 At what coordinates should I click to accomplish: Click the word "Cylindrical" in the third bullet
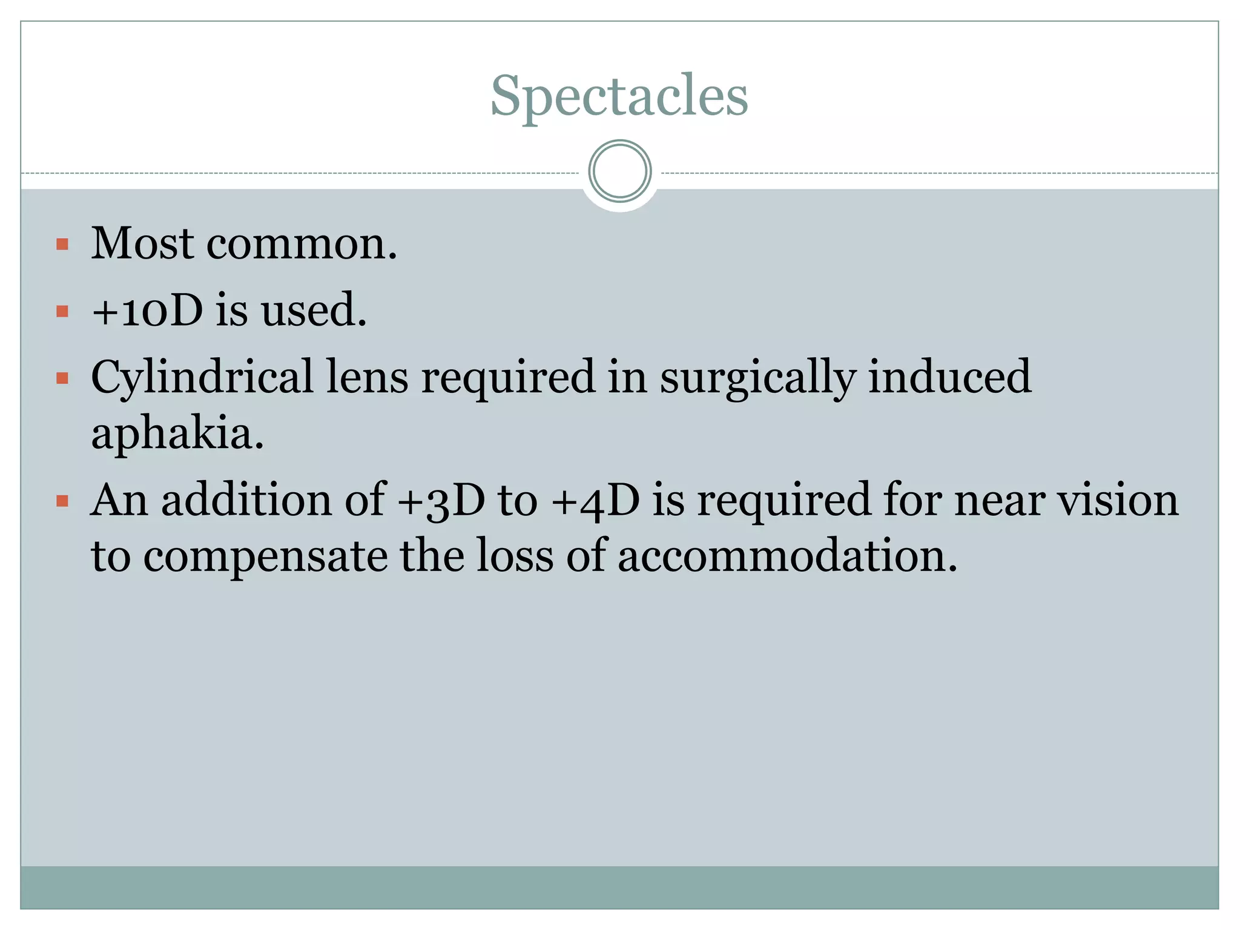tap(202, 377)
